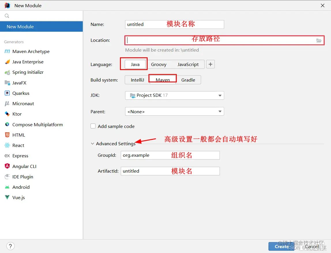Screen dimensions: 331x253
Task: Click the Vue.js generator icon
Action: pos(7,197)
